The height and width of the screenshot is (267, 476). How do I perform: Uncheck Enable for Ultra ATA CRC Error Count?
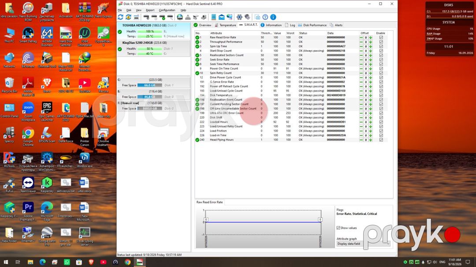point(381,113)
